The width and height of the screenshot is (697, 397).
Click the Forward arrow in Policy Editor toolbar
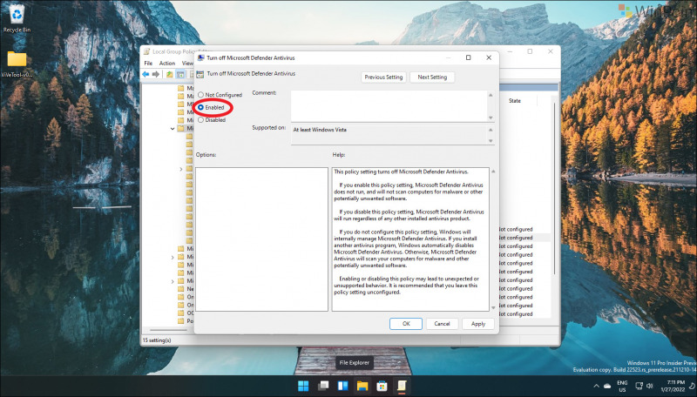pyautogui.click(x=156, y=74)
